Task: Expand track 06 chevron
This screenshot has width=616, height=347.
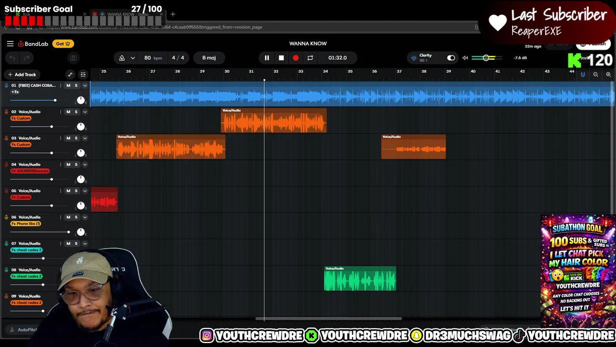Action: [85, 217]
